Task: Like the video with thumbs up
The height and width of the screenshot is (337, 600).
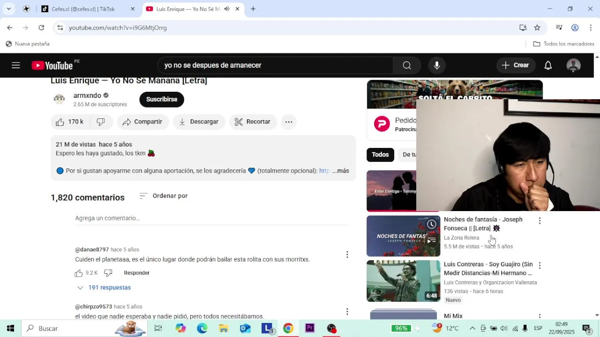Action: tap(69, 122)
